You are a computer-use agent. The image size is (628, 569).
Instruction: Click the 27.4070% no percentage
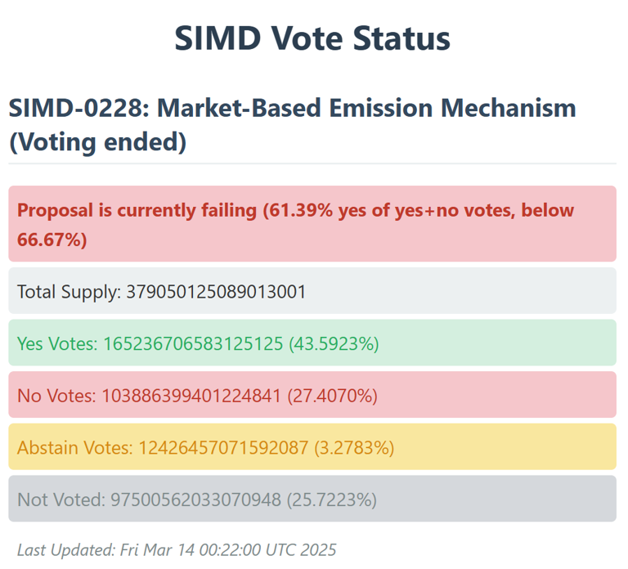pyautogui.click(x=333, y=396)
